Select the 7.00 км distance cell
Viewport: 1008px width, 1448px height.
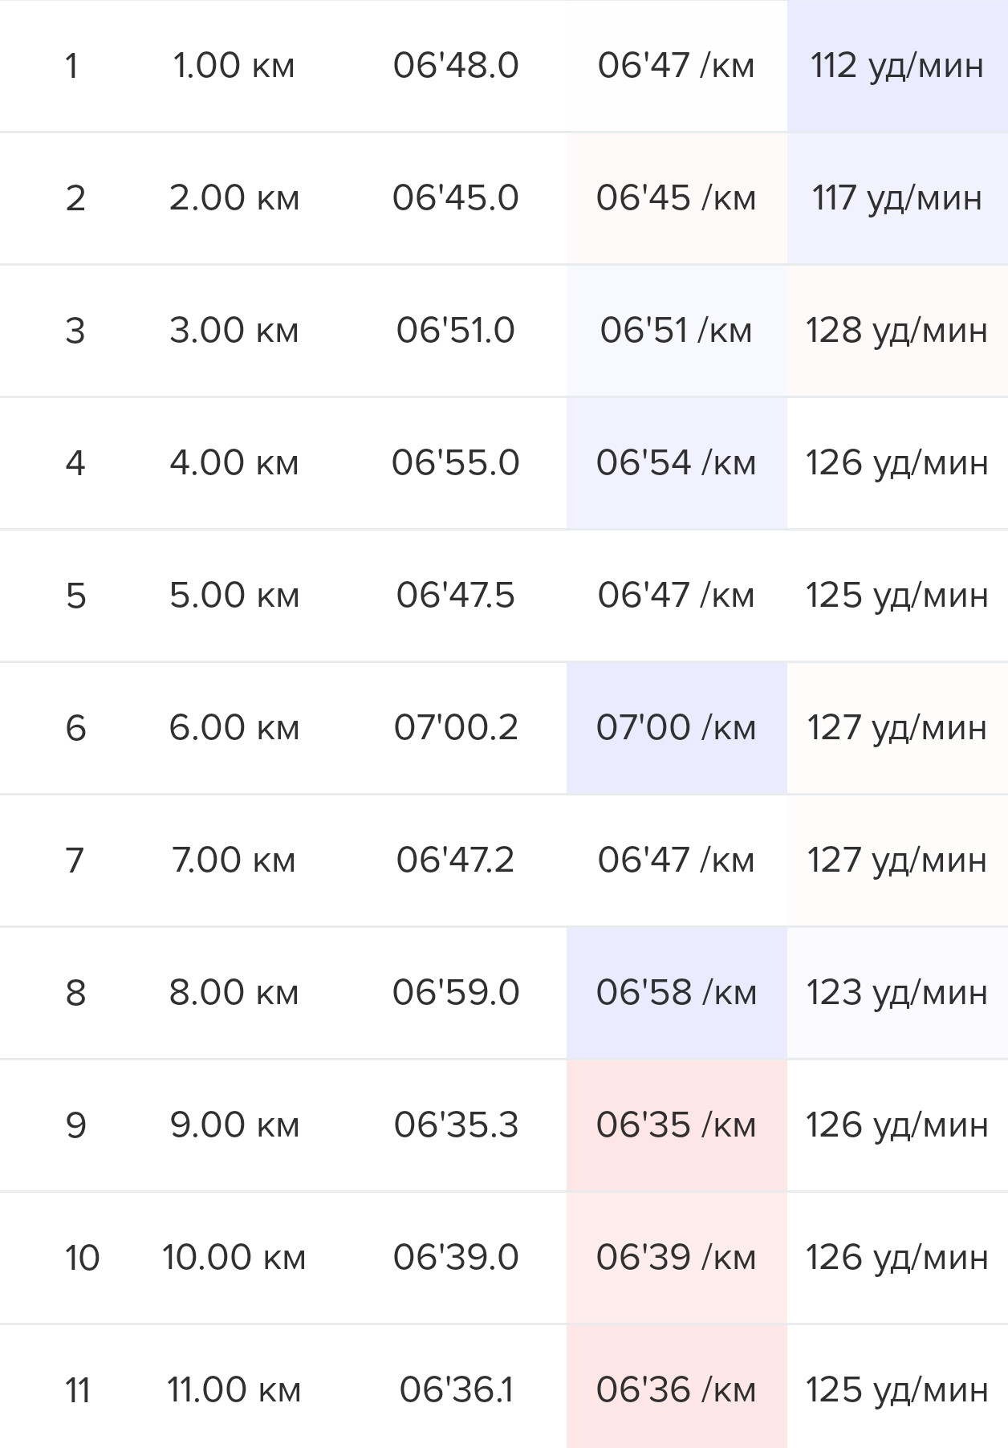(234, 860)
